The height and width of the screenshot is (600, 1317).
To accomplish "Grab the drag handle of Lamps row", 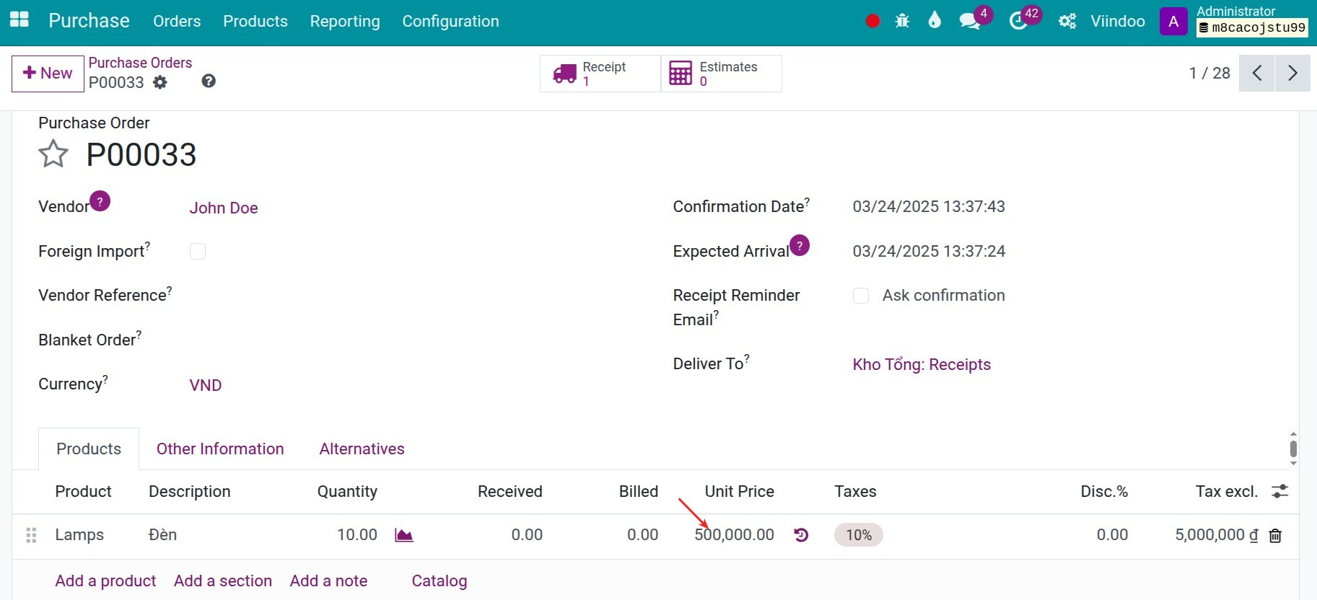I will 31,535.
